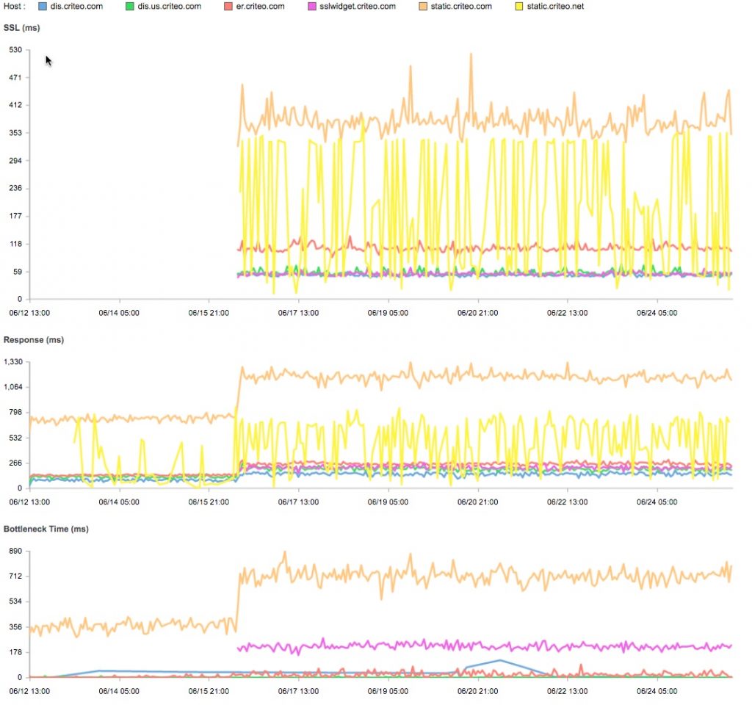Viewport: 752px width, 705px height.
Task: Toggle sslwidget.criteo.com host label in legend
Action: (358, 7)
